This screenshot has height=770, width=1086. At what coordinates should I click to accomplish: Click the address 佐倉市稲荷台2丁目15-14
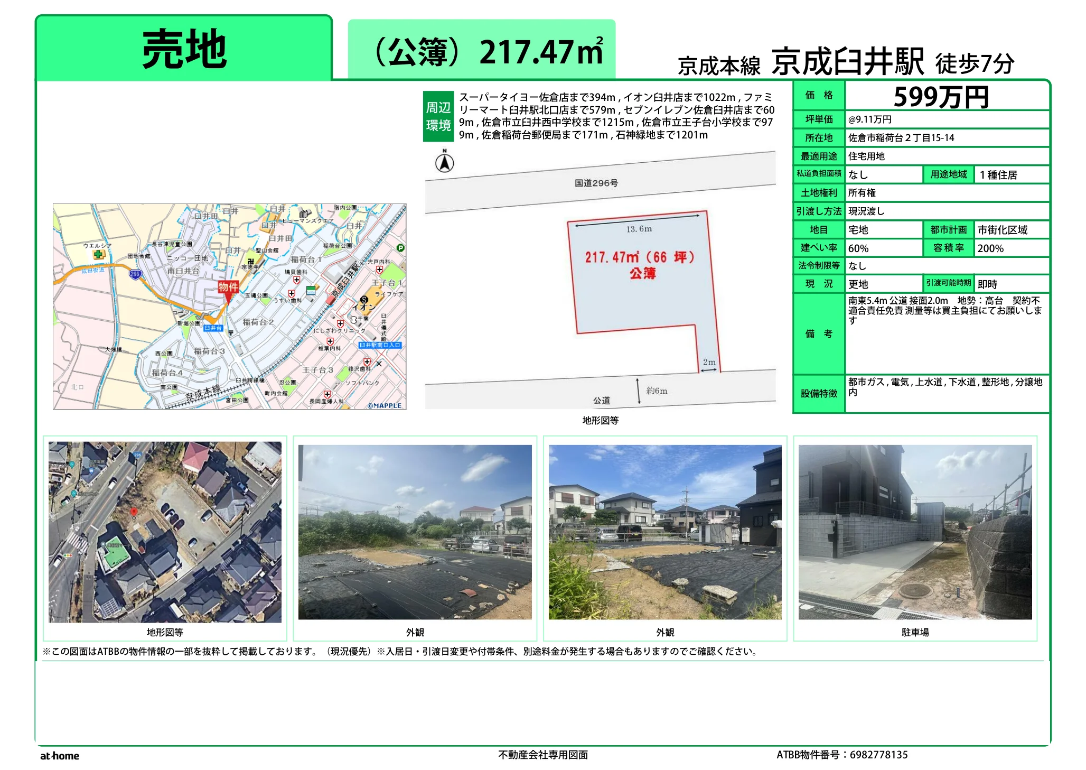[x=901, y=138]
